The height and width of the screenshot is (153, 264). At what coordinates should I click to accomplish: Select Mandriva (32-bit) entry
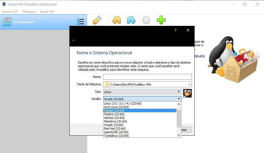[x=140, y=121]
